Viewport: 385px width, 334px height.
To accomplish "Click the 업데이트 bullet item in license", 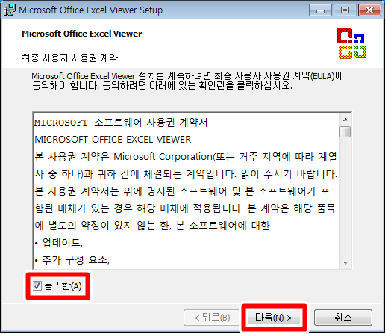I will pos(59,243).
